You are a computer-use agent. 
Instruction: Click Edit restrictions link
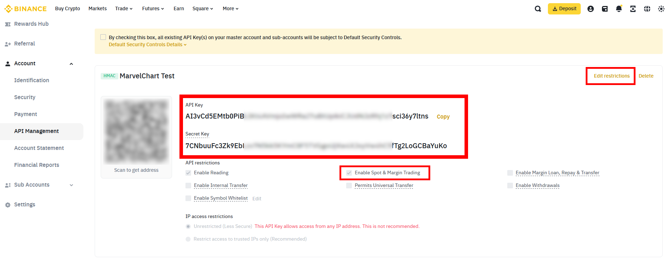[x=611, y=76]
